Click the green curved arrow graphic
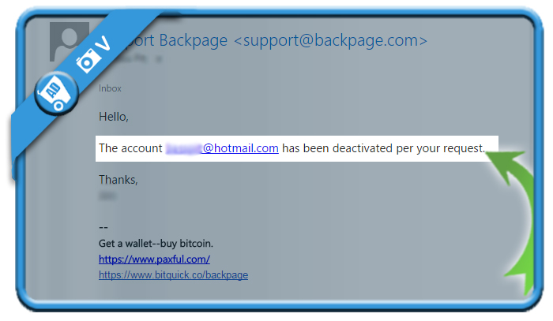The height and width of the screenshot is (321, 553). click(517, 218)
